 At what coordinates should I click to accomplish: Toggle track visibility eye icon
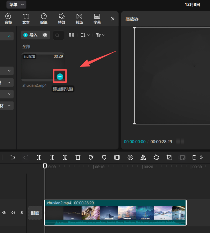click(x=4, y=213)
